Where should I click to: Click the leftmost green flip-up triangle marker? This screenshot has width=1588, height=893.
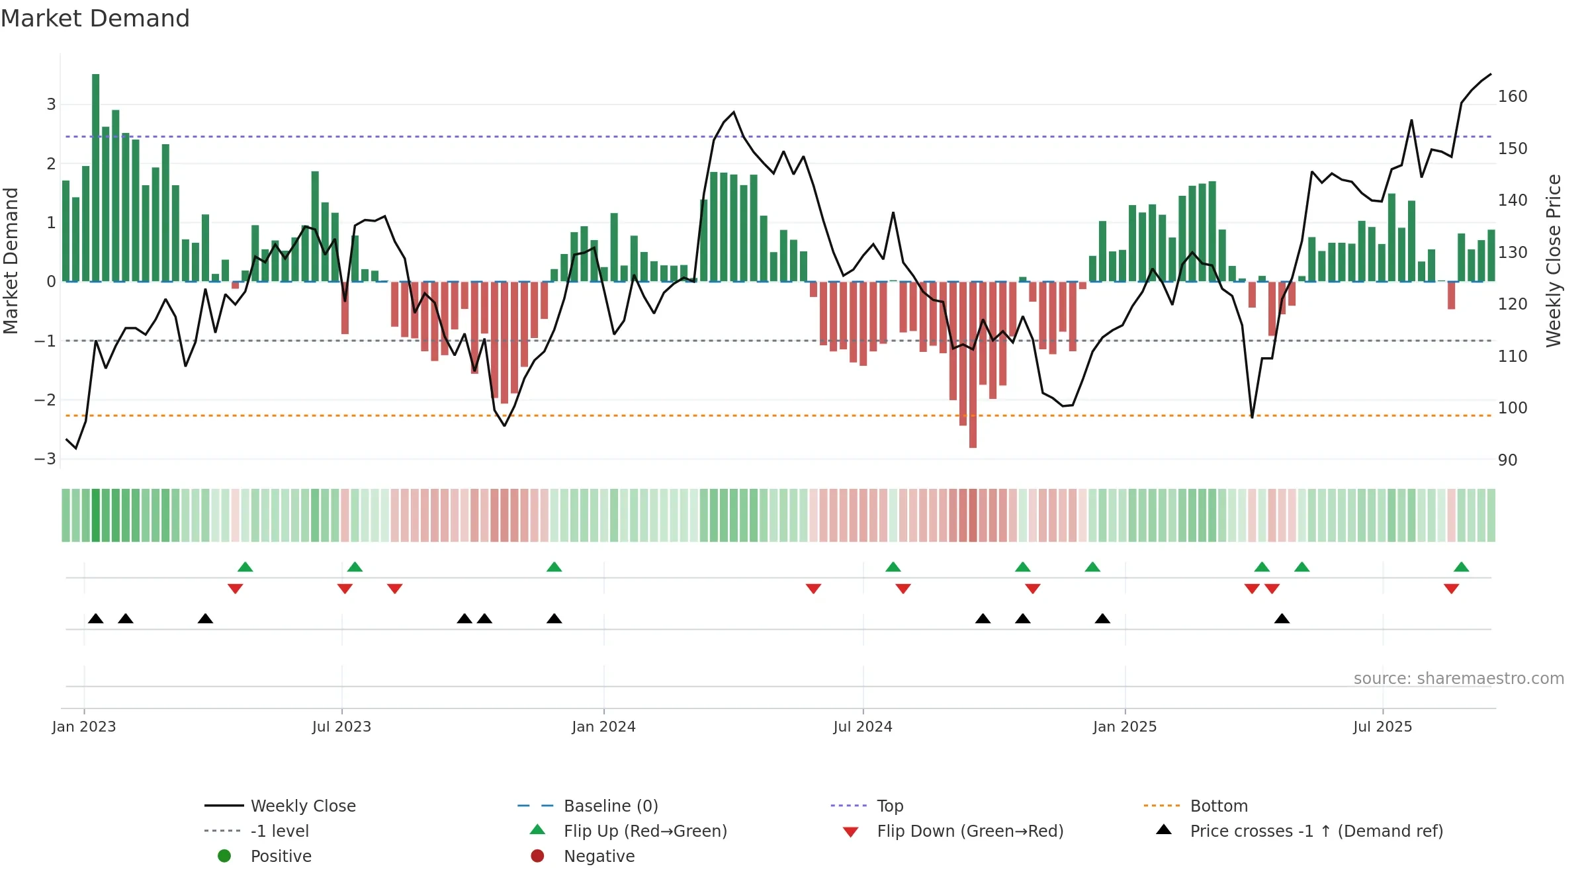[x=245, y=567]
